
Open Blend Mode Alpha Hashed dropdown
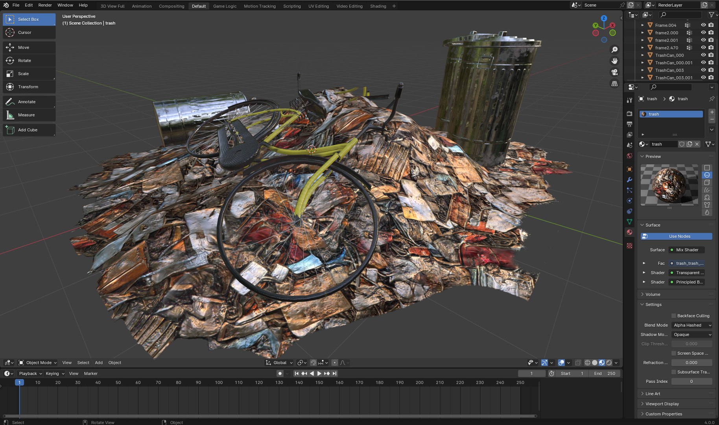tap(692, 325)
